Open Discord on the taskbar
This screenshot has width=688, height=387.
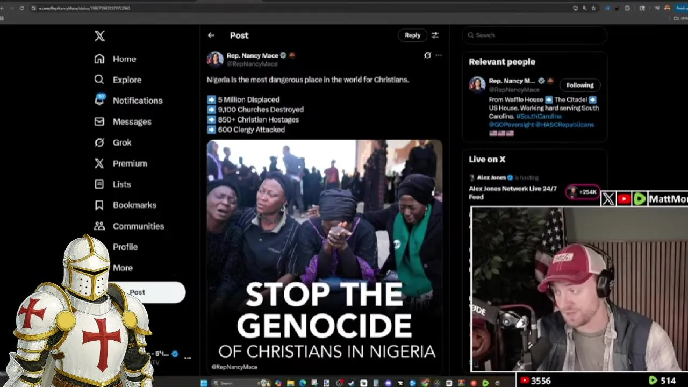(388, 383)
